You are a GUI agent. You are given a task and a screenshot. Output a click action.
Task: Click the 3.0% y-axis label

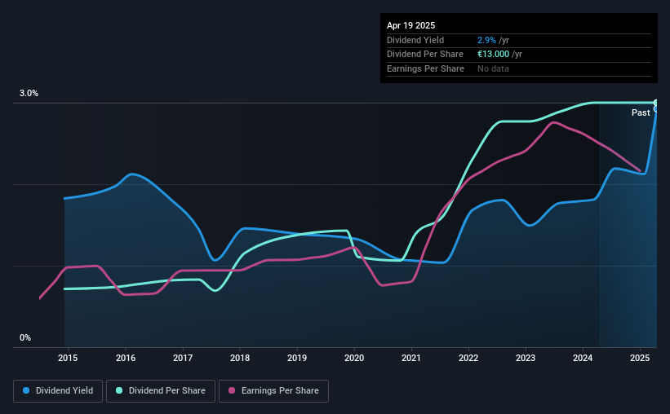point(29,94)
